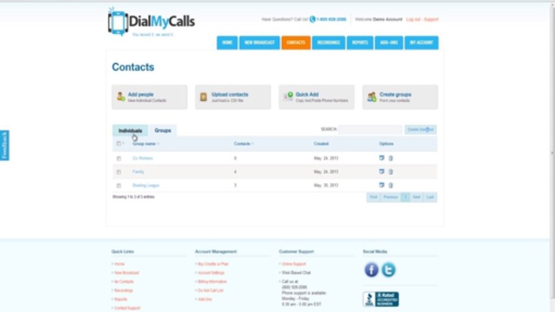Screen dimensions: 555x312
Task: Click the Account Settings footer link
Action: [211, 273]
